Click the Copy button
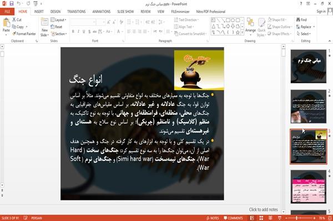The width and height of the screenshot is (333, 221). [x=18, y=27]
